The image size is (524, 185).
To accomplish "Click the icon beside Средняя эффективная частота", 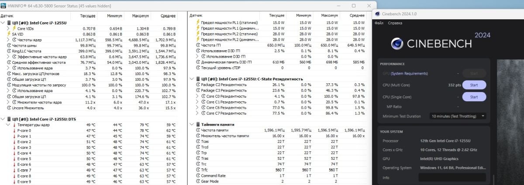I will point(8,62).
